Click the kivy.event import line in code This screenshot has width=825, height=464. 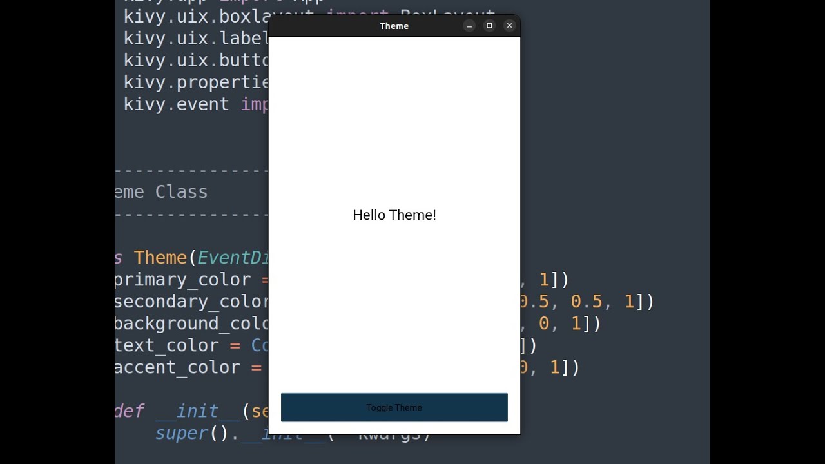point(196,104)
